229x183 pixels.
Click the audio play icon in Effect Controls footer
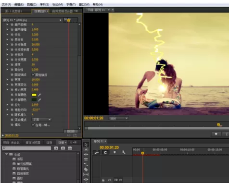[x=69, y=135]
